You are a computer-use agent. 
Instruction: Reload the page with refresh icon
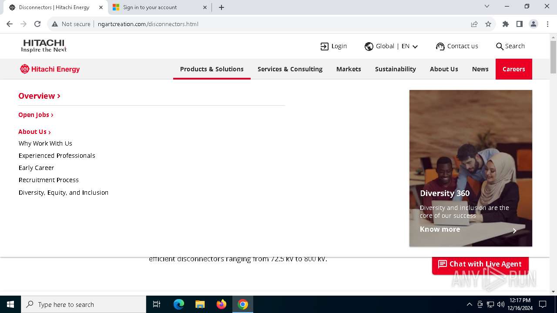[x=37, y=24]
